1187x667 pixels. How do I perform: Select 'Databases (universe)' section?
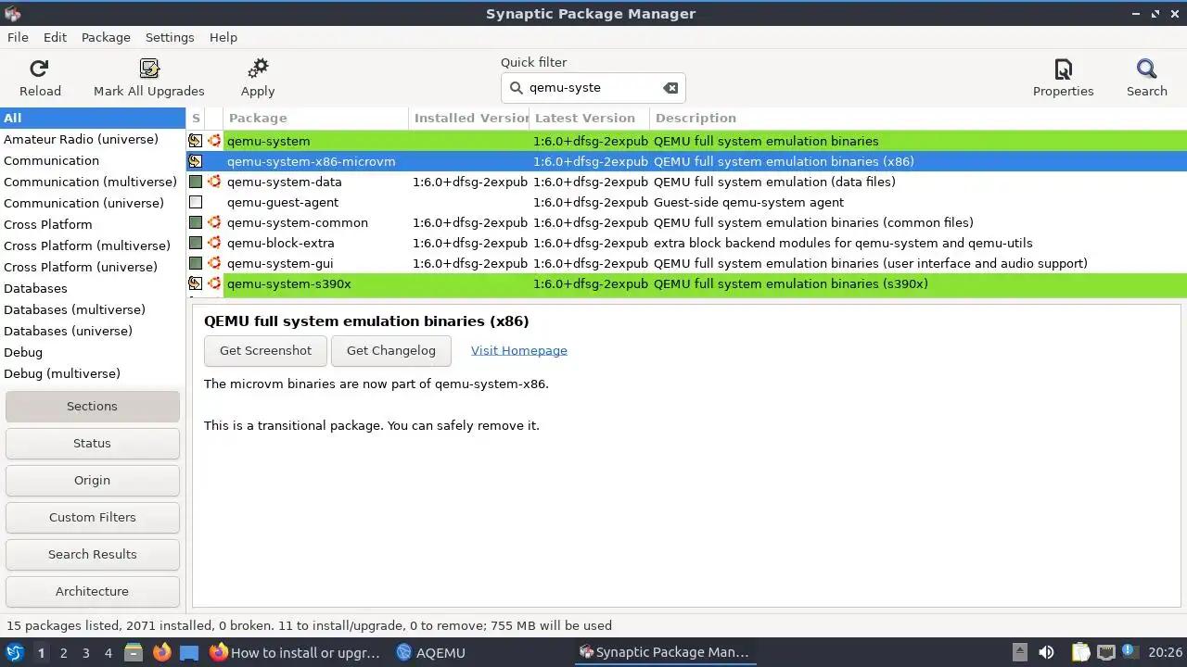pos(93,331)
